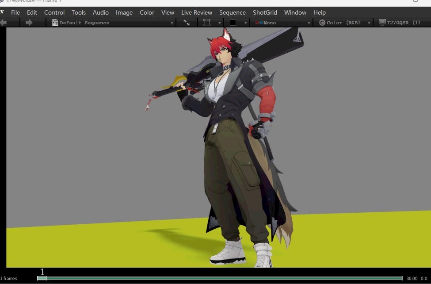Toggle full screen with the diagonal arrows icon

(187, 23)
